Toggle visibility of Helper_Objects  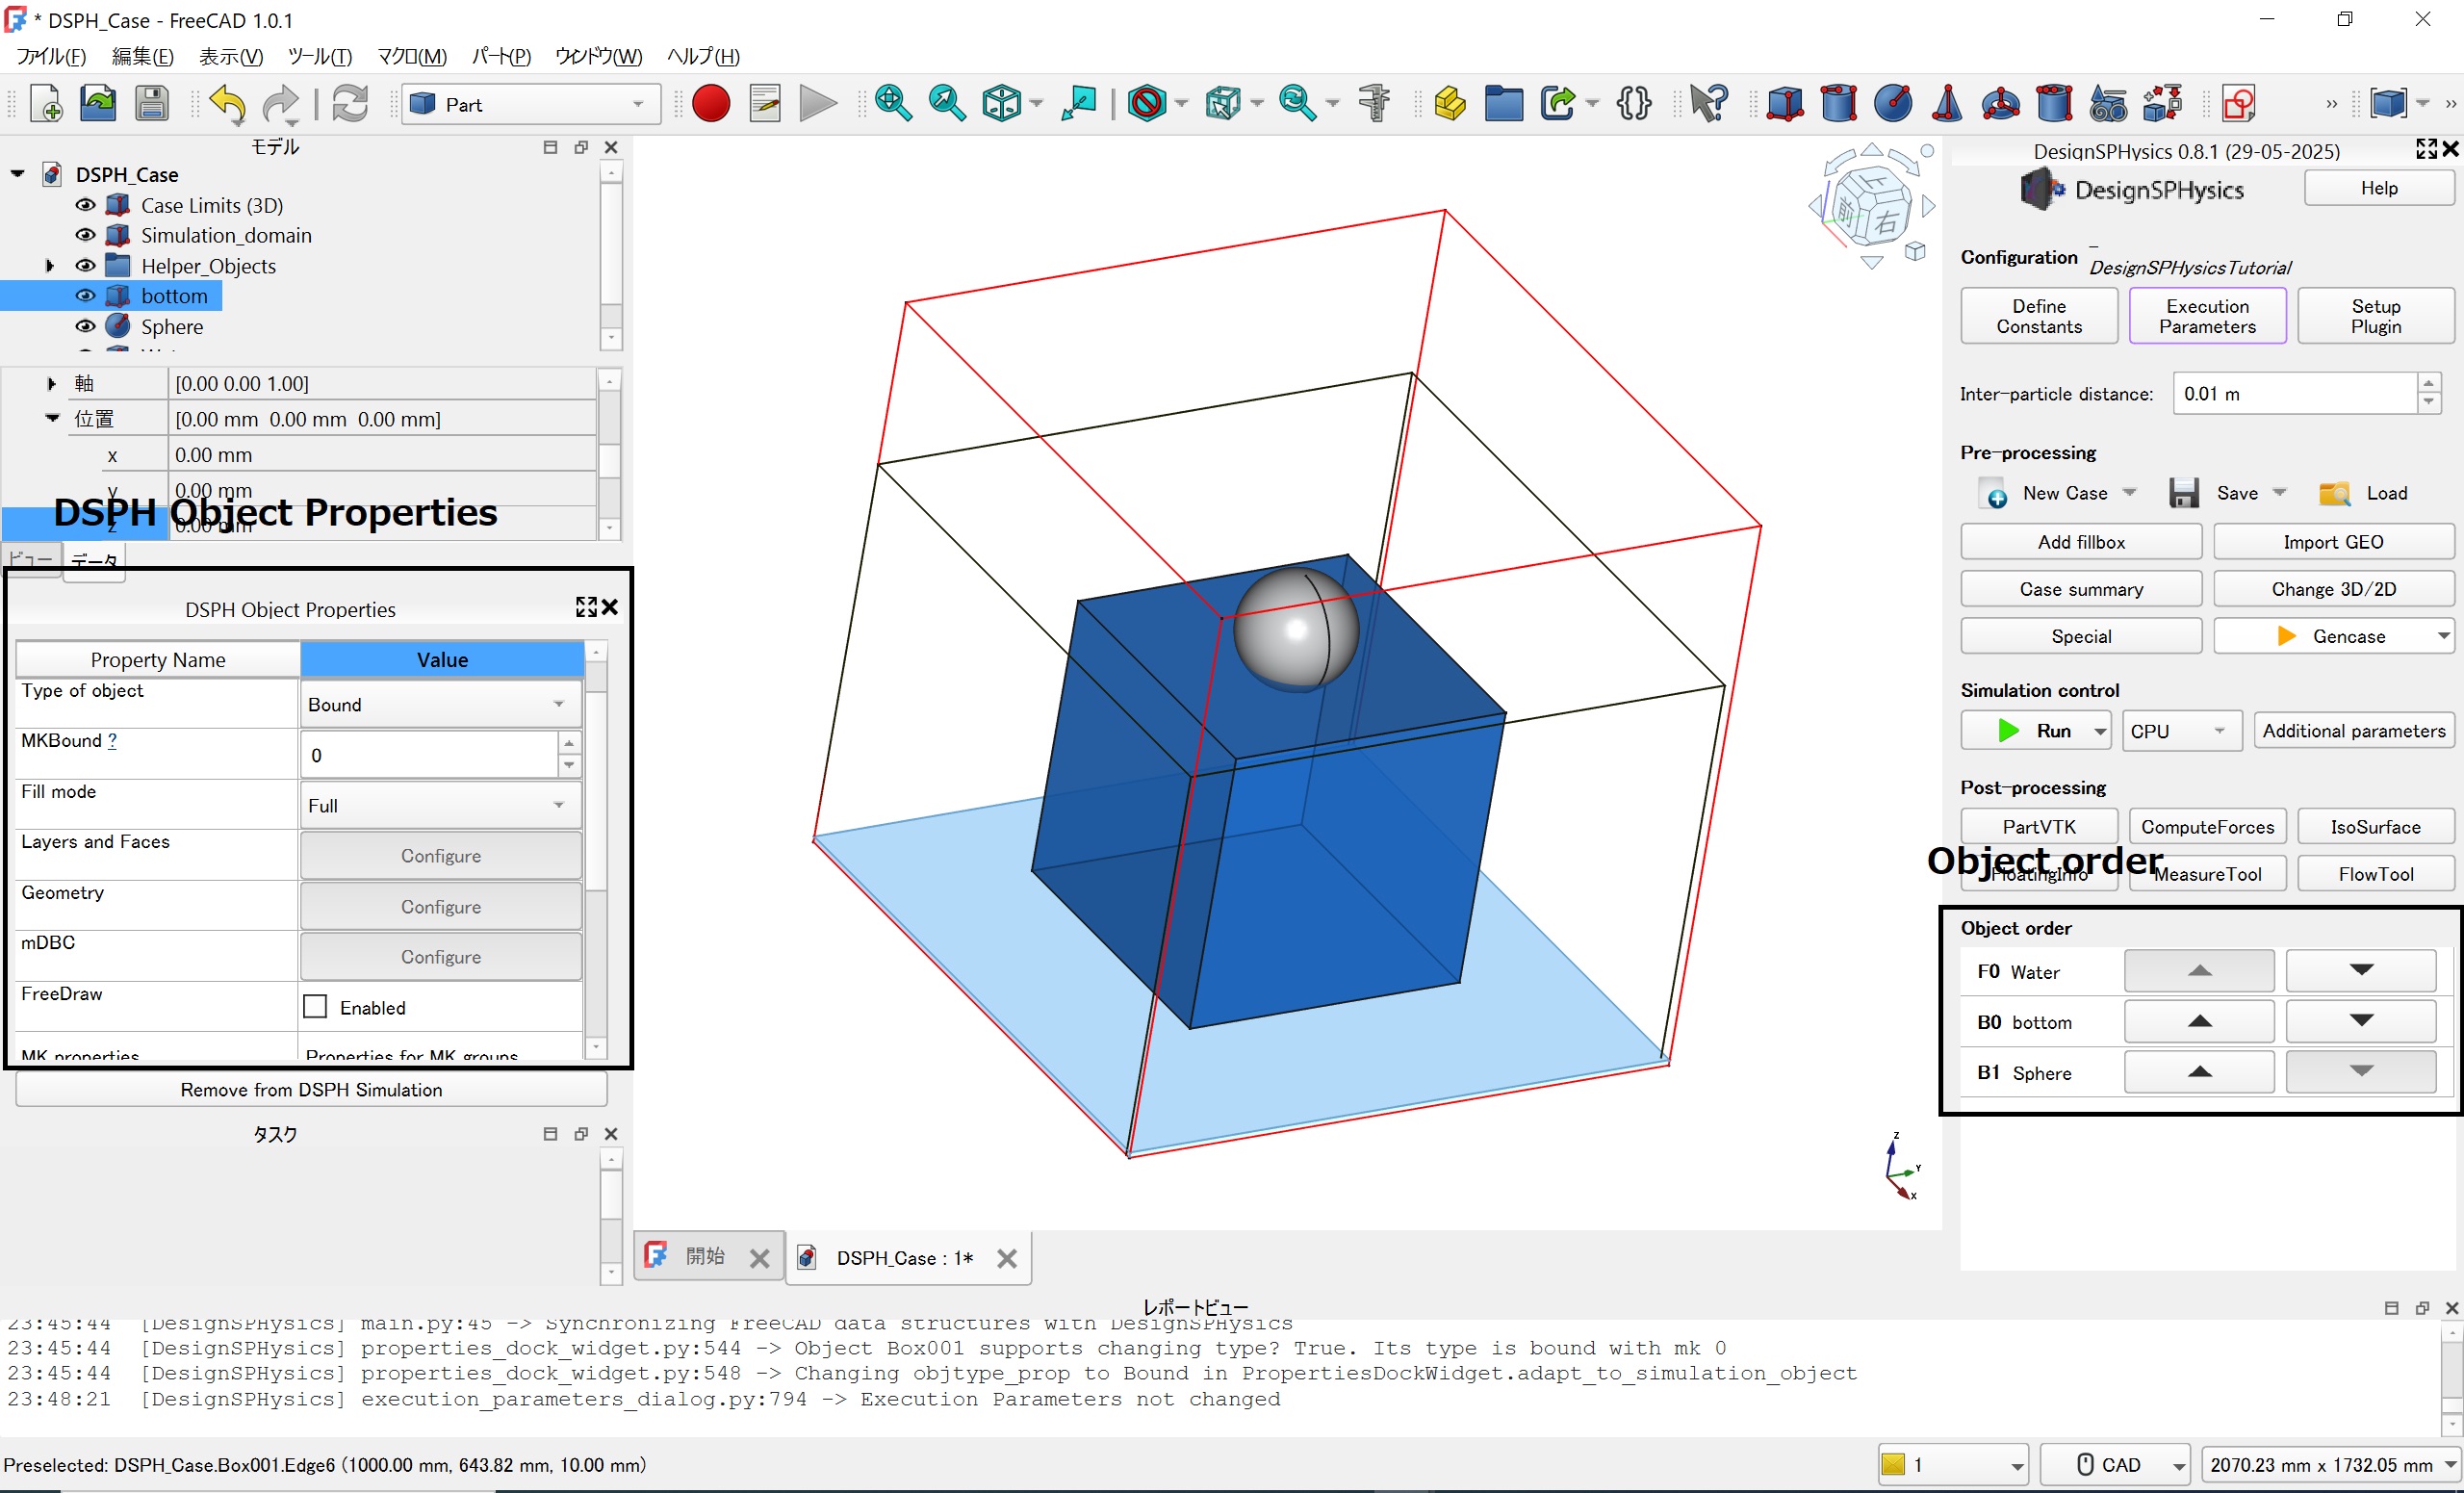point(86,266)
